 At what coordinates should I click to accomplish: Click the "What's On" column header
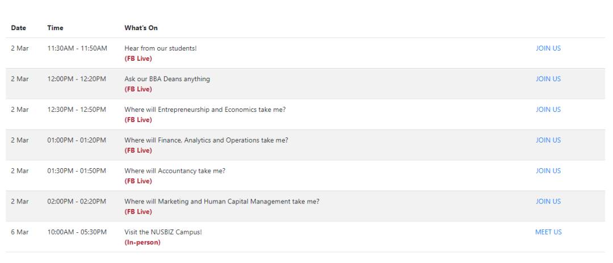[141, 27]
